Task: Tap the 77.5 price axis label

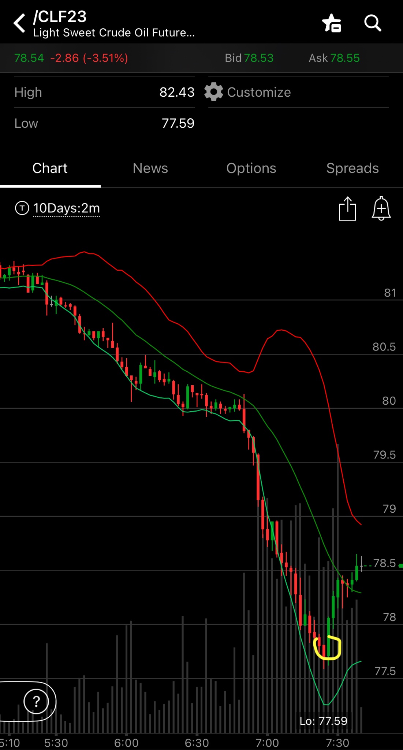Action: [385, 671]
